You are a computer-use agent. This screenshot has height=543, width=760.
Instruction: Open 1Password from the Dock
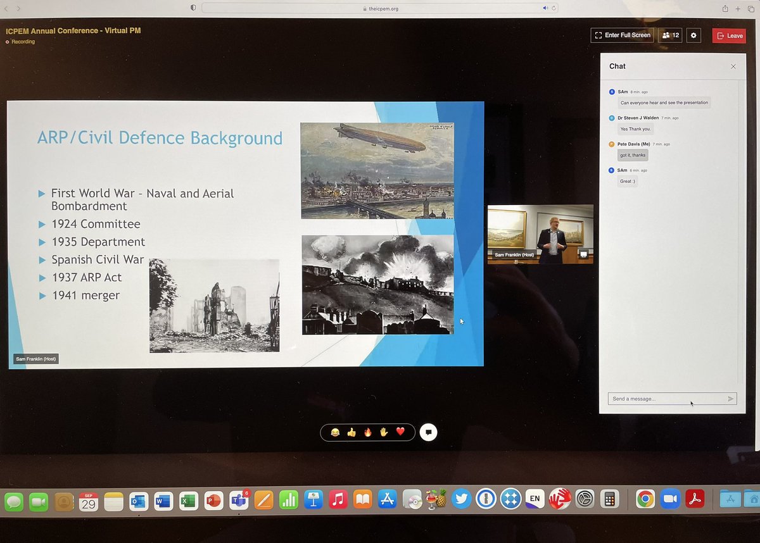486,499
